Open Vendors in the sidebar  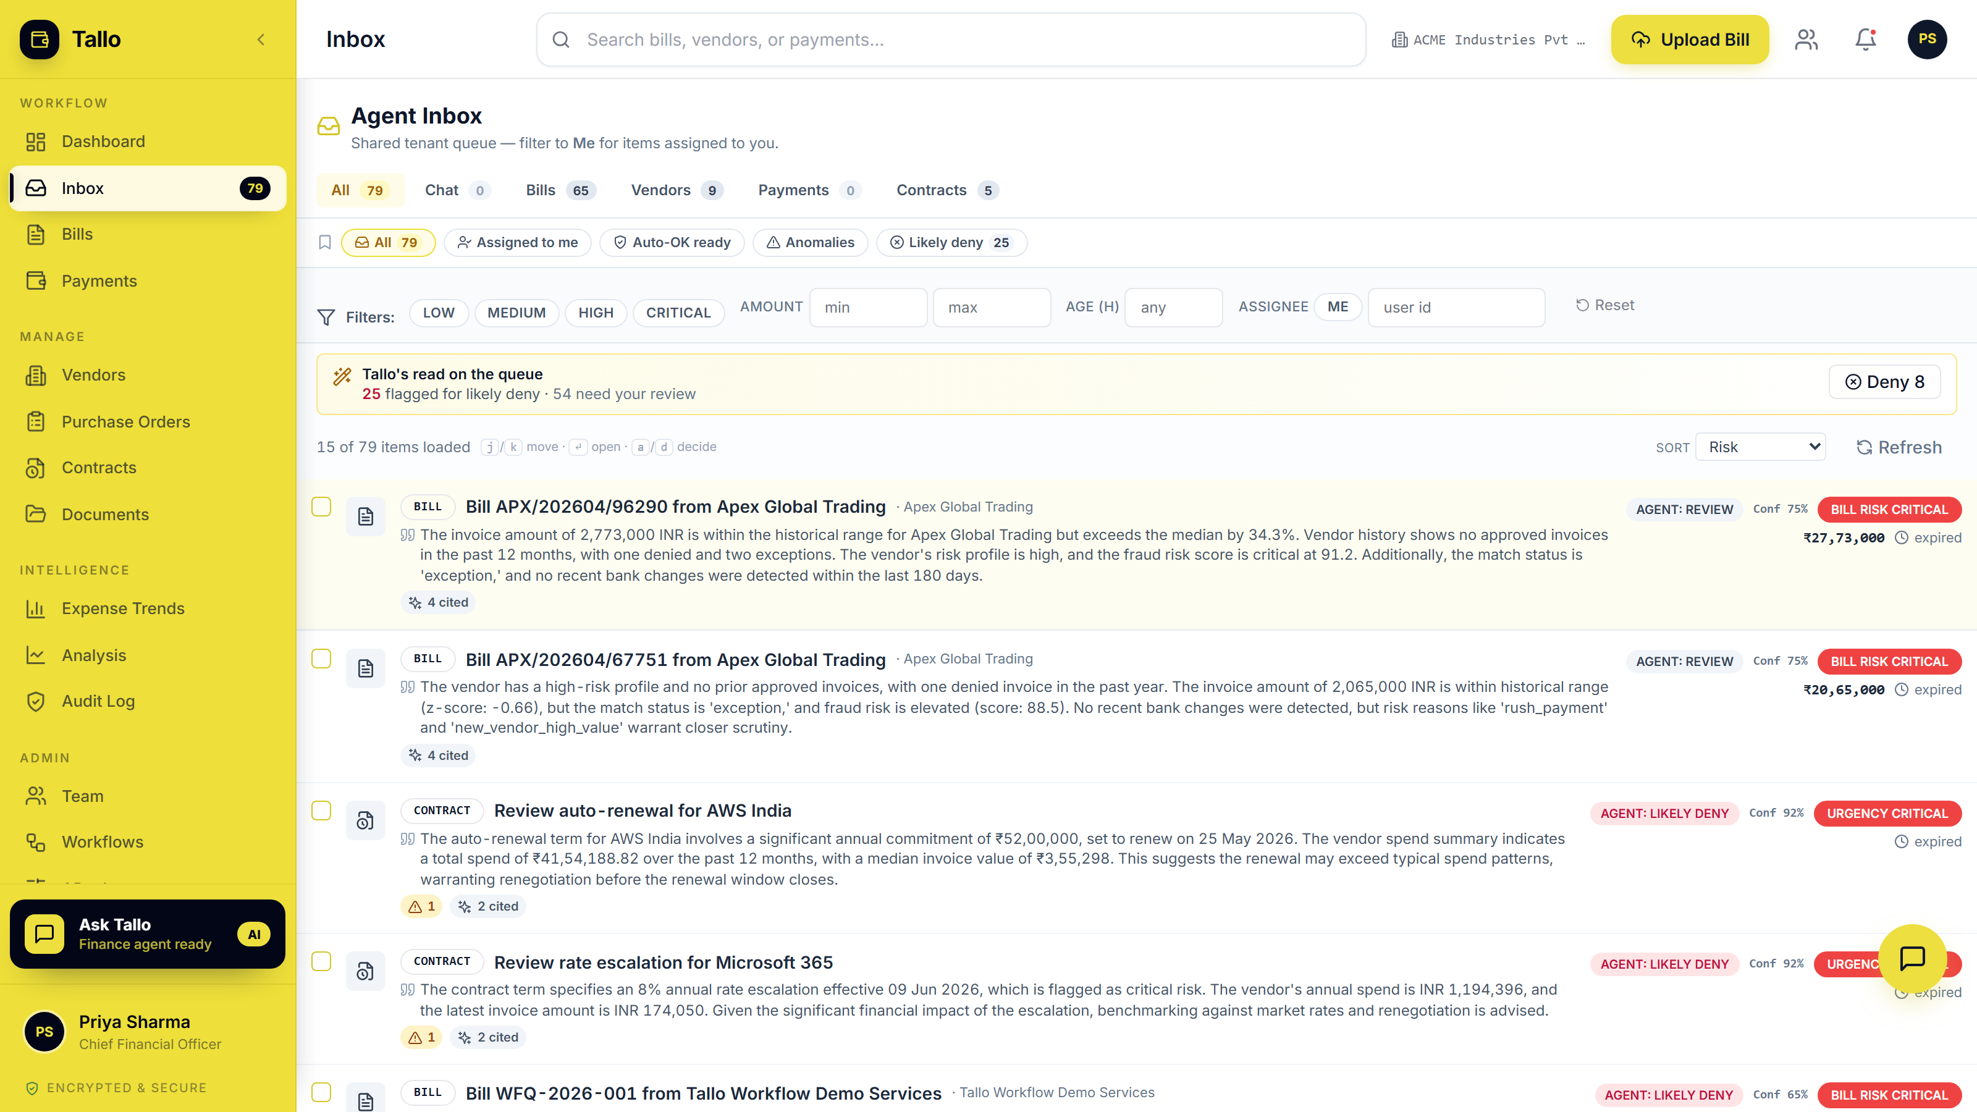click(148, 374)
